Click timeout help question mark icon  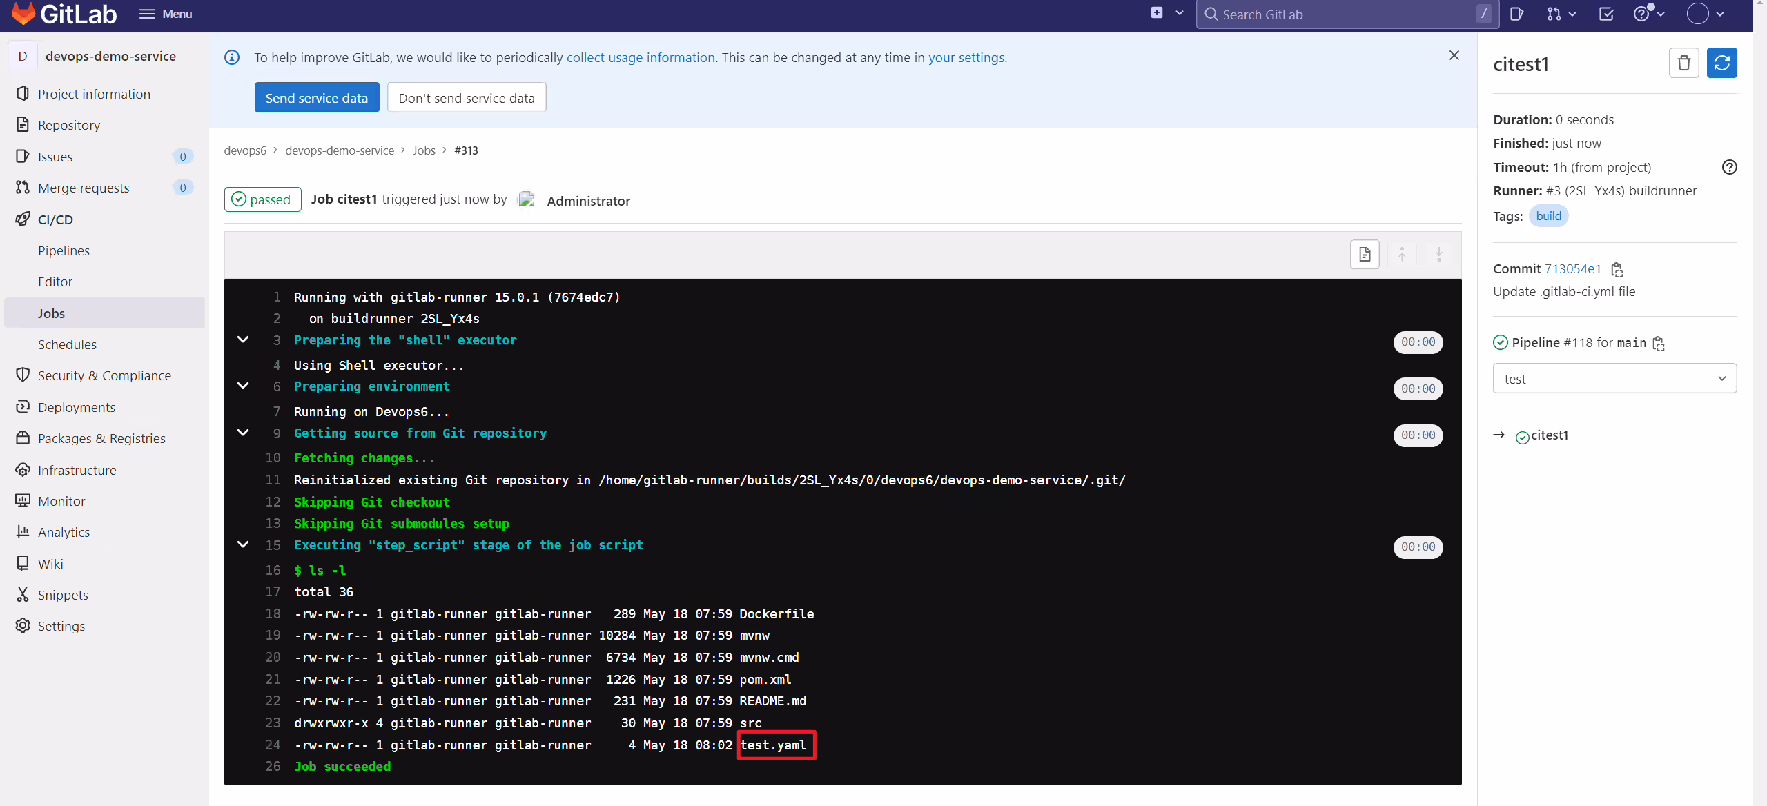[1729, 167]
